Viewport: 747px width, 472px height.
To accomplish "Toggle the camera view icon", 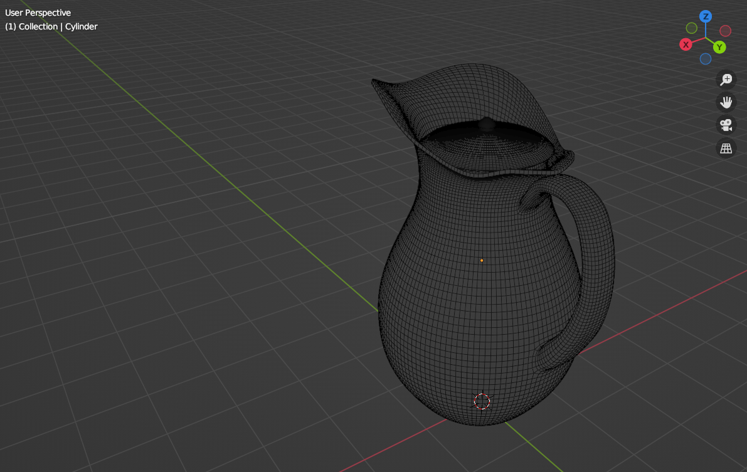I will (x=726, y=125).
